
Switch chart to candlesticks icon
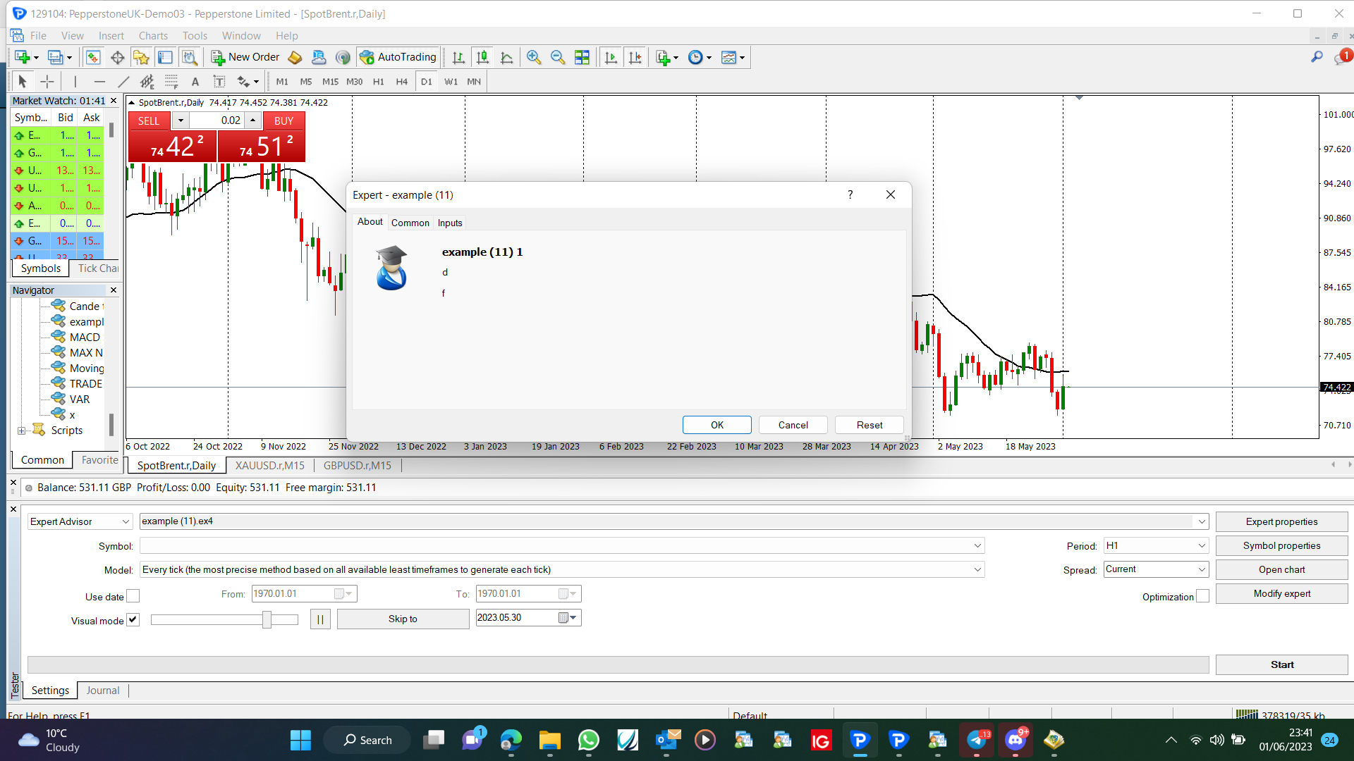pos(482,57)
